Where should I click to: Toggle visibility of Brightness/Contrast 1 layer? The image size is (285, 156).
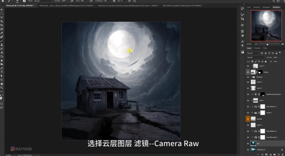click(x=248, y=95)
